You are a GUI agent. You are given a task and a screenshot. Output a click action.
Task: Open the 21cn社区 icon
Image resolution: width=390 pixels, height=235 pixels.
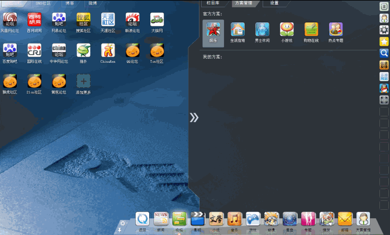tap(34, 81)
